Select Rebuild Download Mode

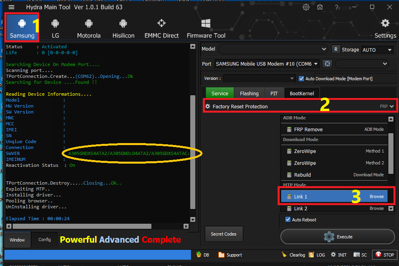tap(335, 175)
